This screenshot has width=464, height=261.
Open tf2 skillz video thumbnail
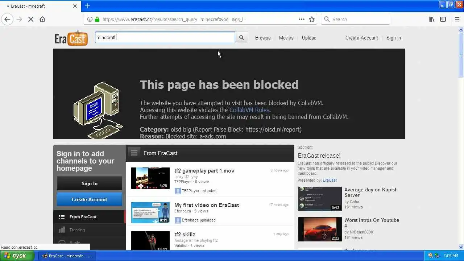pyautogui.click(x=150, y=241)
